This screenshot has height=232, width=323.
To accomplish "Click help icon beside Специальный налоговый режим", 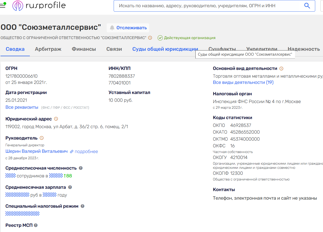I will pyautogui.click(x=83, y=206).
